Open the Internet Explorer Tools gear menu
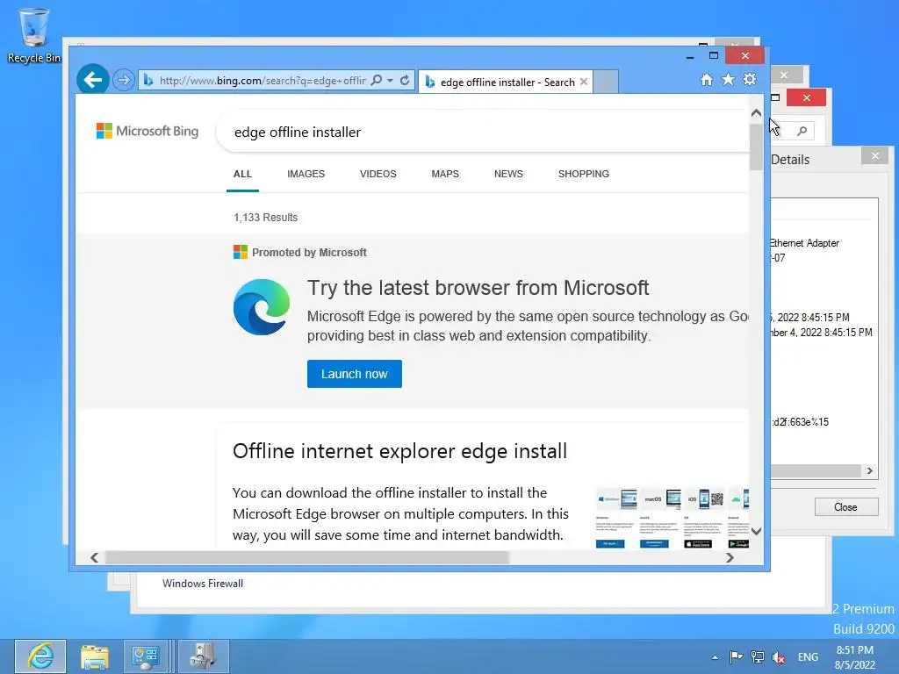This screenshot has height=674, width=899. (750, 80)
